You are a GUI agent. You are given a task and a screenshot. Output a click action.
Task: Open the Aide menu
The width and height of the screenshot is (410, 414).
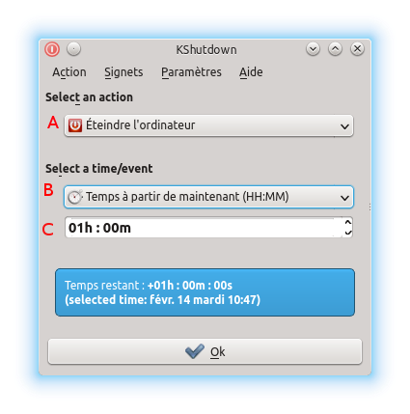[x=251, y=72]
